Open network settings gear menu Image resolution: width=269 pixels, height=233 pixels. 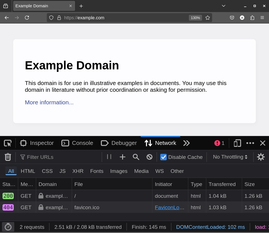[261, 157]
